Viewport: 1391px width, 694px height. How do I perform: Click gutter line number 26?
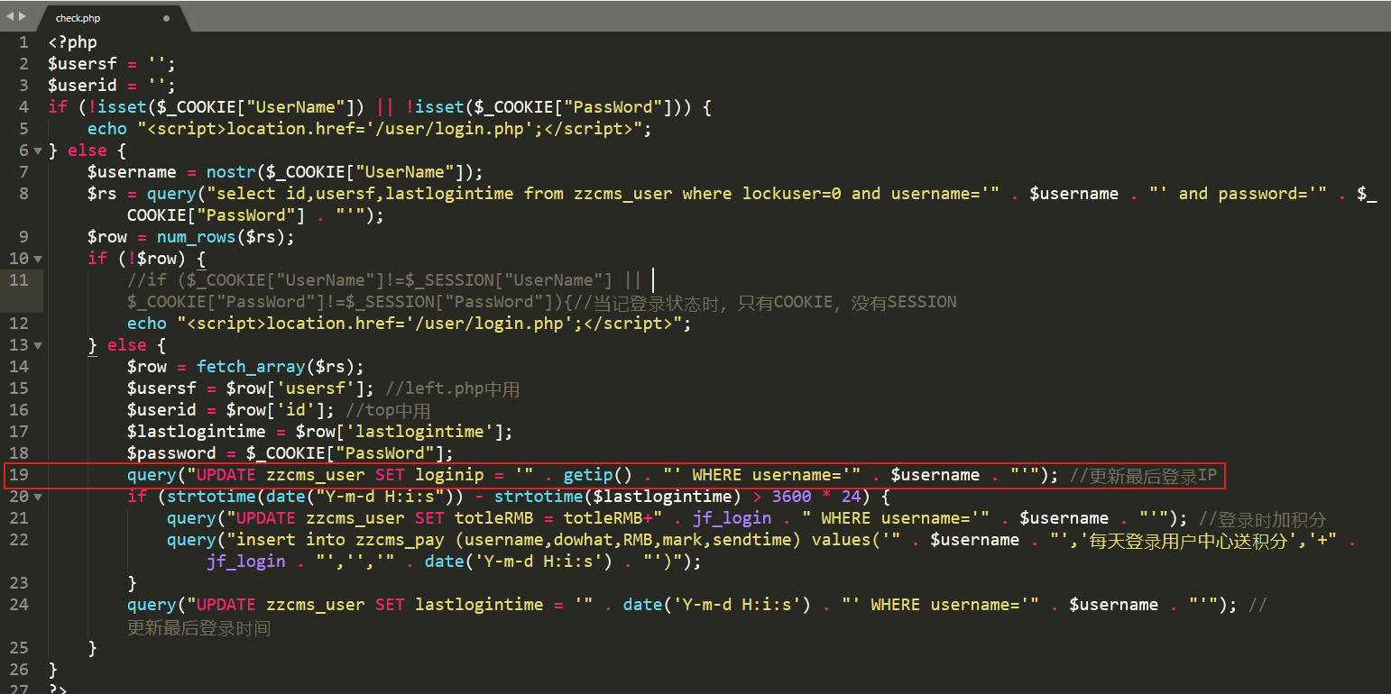click(x=19, y=670)
